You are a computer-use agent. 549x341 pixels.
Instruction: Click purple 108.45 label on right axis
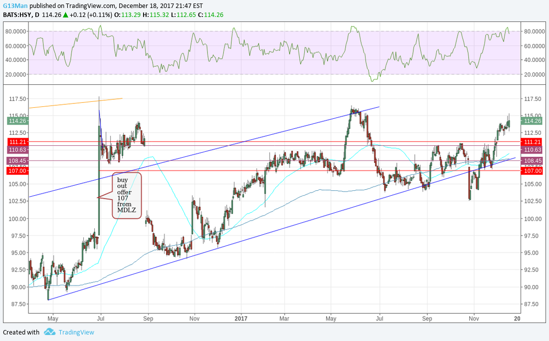532,161
